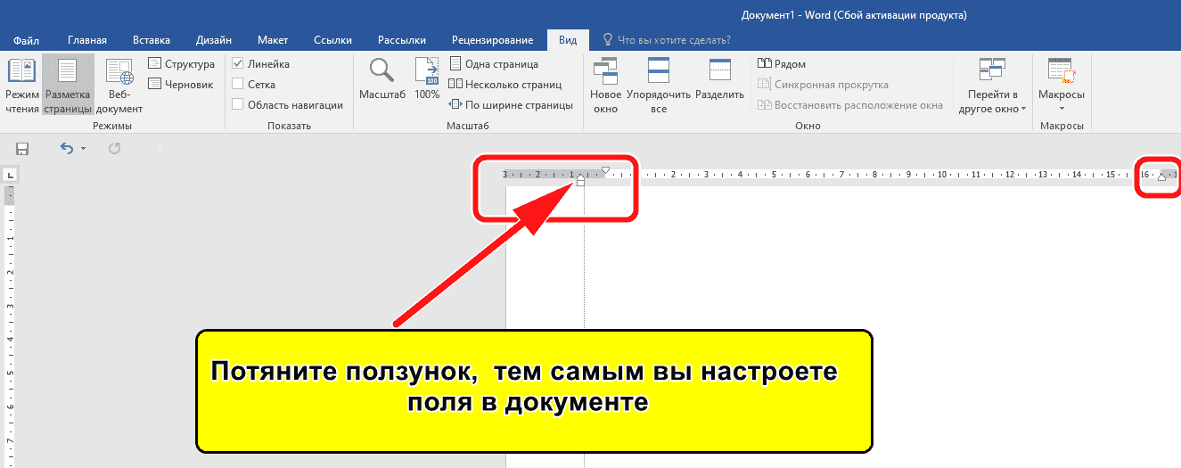
Task: Switch to the Рецензирование tab
Action: tap(493, 40)
